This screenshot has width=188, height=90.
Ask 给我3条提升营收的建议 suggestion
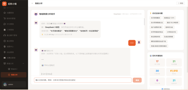tap(159, 46)
